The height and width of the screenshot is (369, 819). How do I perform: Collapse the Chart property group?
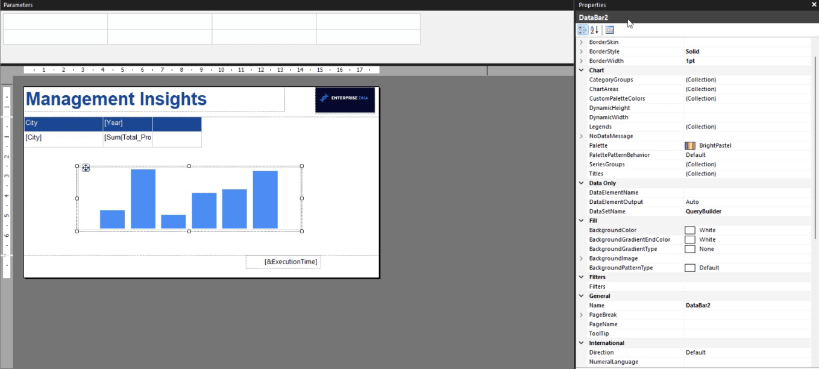(582, 71)
